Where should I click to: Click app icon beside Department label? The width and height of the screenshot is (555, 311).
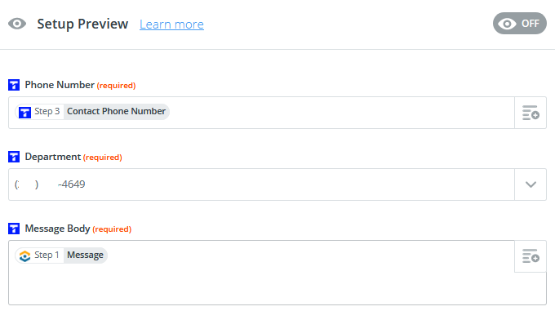coord(14,157)
